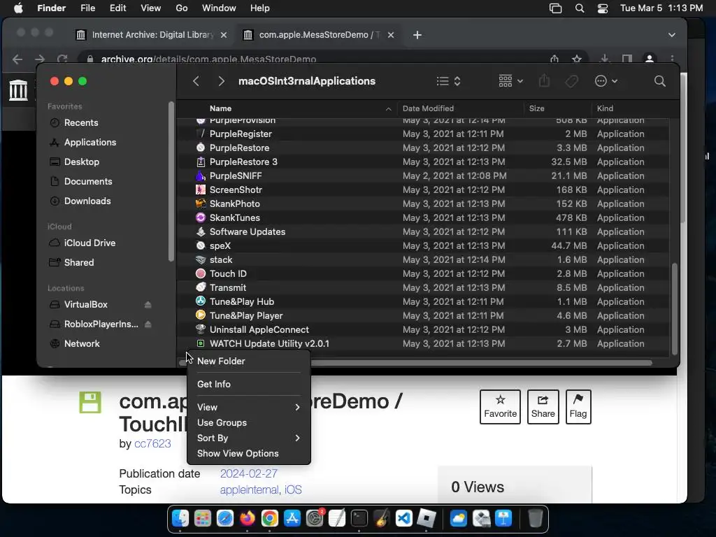Image resolution: width=716 pixels, height=537 pixels.
Task: Select the SkankPhoto app icon
Action: pos(201,203)
